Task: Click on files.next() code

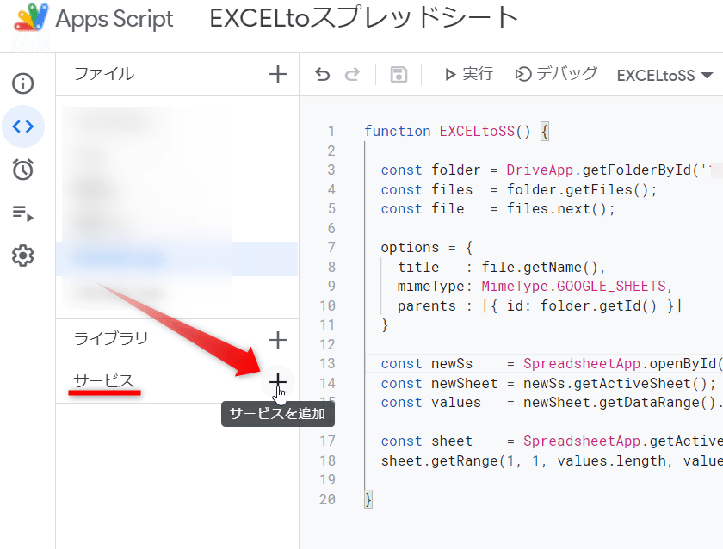Action: (x=561, y=209)
